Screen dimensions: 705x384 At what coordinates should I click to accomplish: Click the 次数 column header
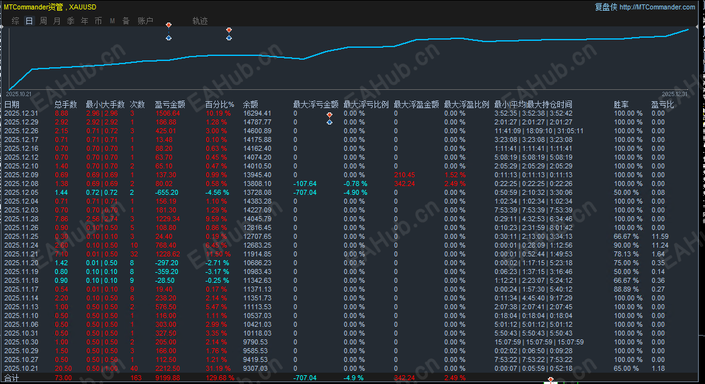(138, 104)
